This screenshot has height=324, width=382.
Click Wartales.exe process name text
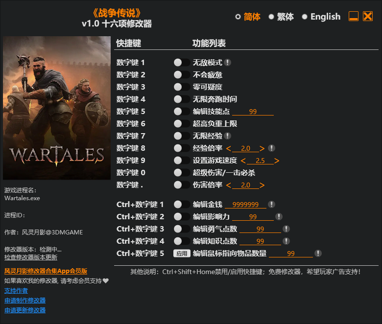pos(22,198)
